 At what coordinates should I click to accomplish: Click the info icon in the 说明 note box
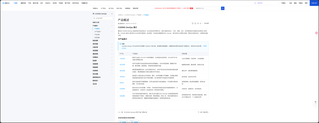pos(120,44)
